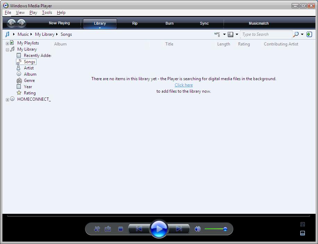Click the Back navigation arrow

tap(11, 23)
